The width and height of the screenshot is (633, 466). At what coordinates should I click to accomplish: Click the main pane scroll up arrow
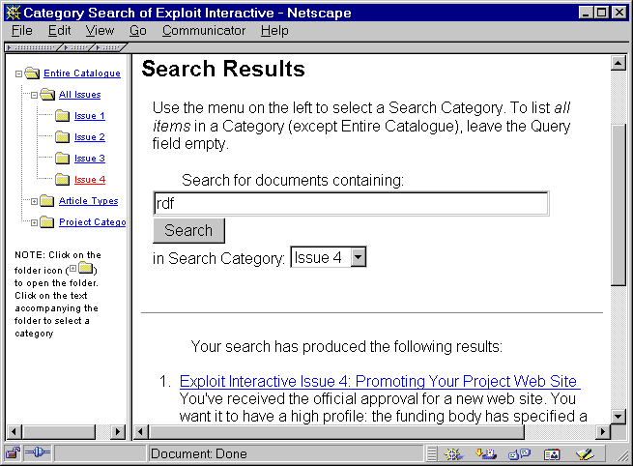619,63
